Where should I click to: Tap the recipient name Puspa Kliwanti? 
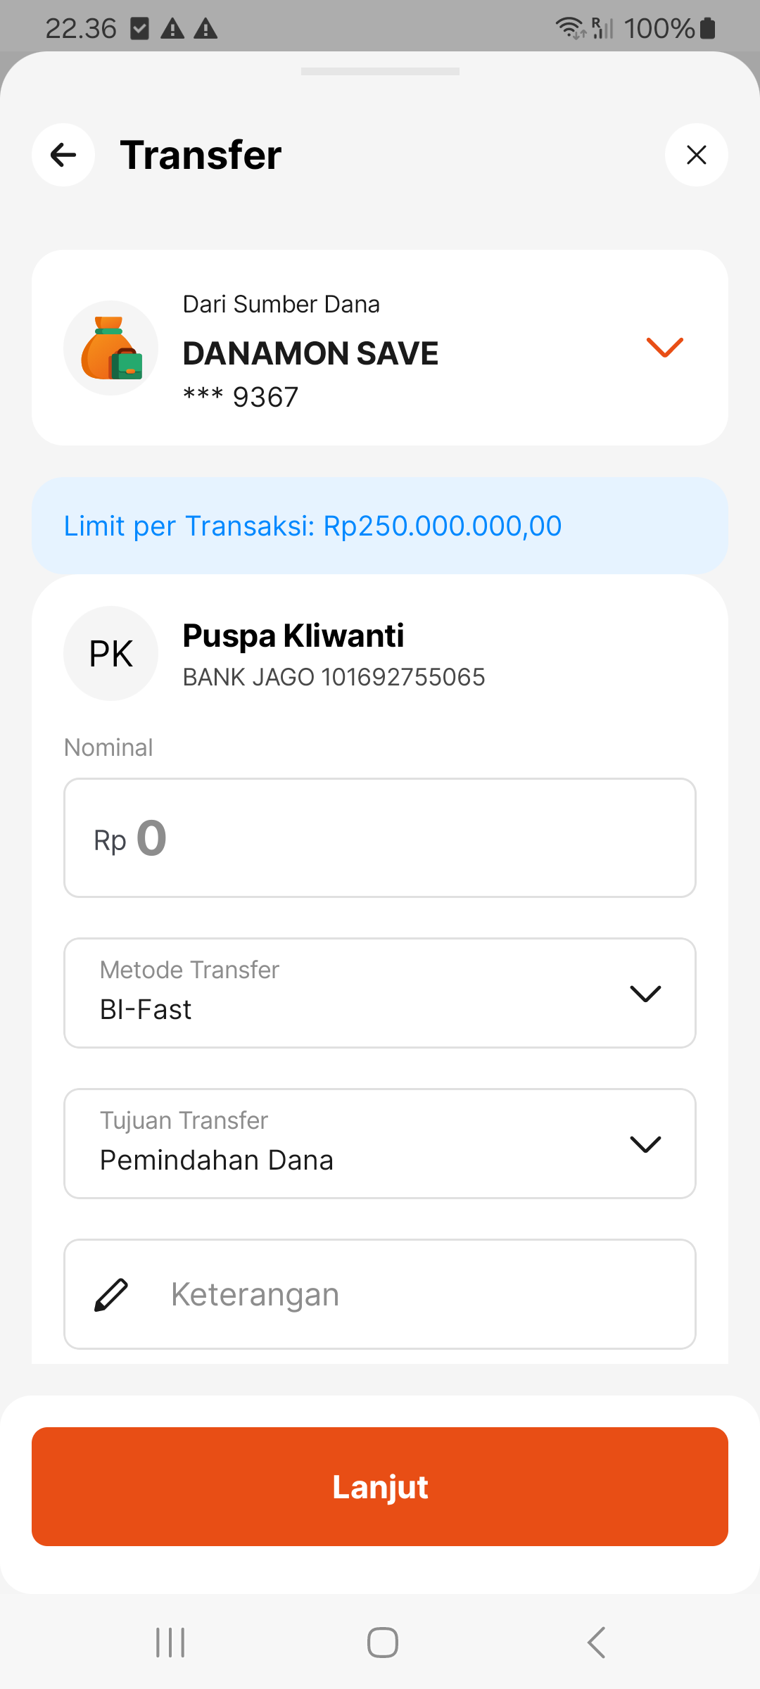(293, 635)
